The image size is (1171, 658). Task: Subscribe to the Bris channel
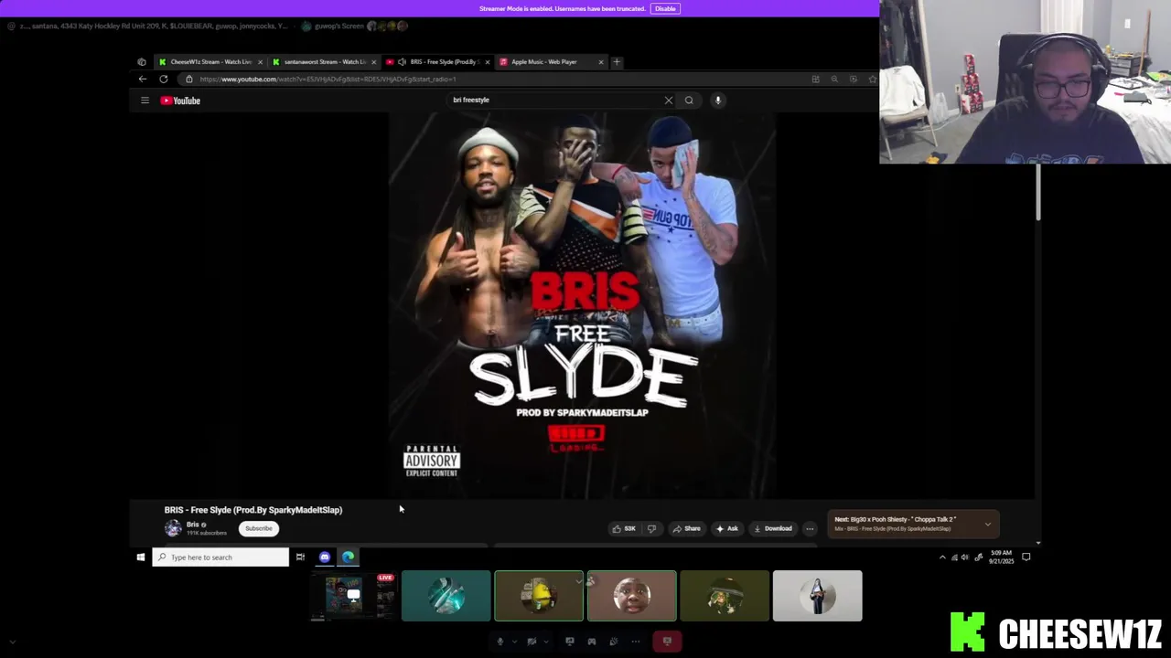tap(259, 528)
